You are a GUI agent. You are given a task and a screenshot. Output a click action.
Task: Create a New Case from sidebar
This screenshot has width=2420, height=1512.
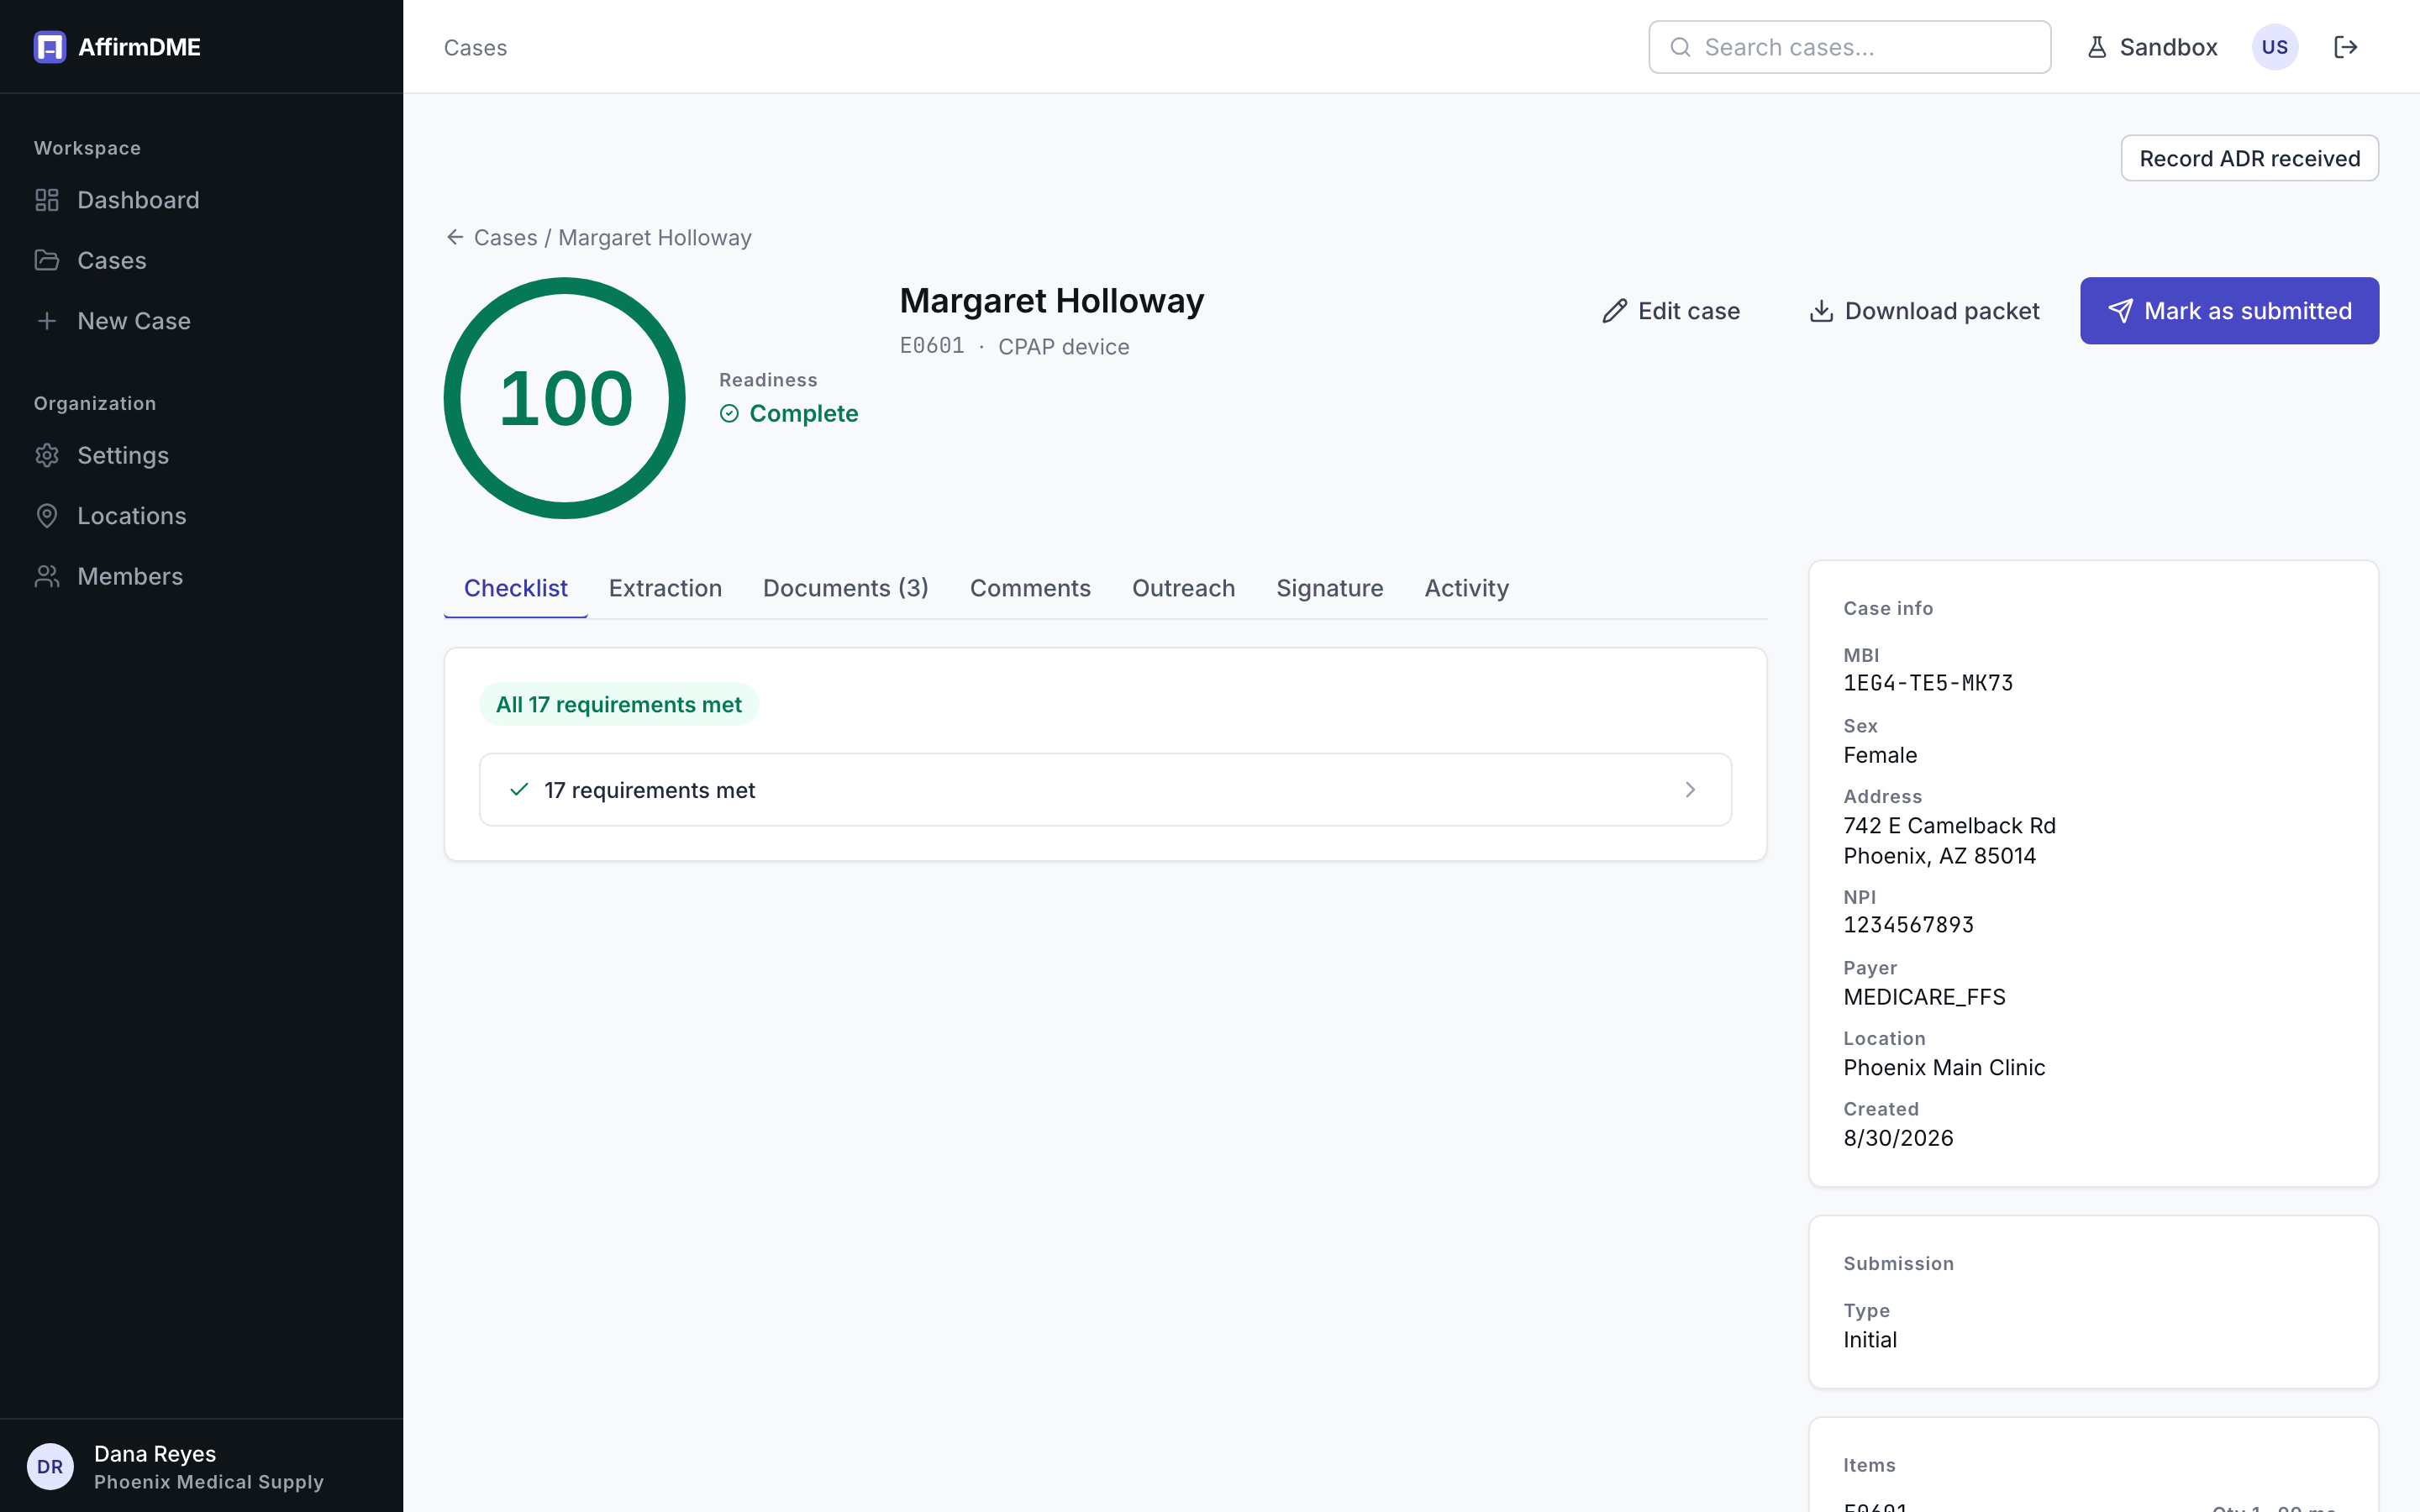pyautogui.click(x=113, y=321)
